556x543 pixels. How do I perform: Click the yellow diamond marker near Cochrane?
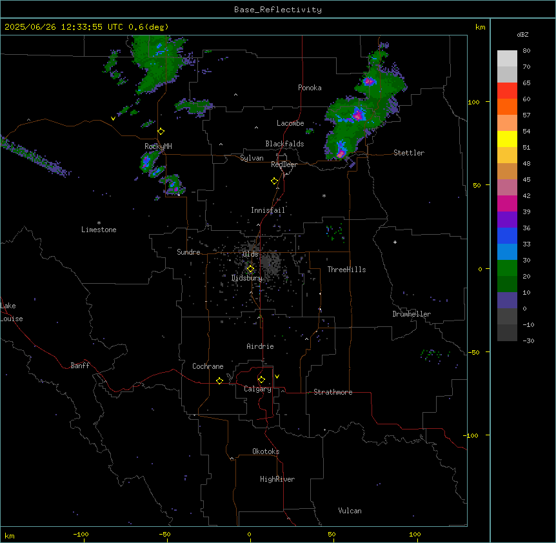[x=219, y=380]
